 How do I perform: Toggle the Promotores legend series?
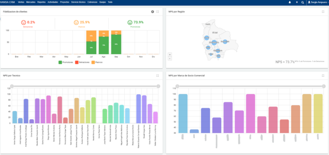tap(66, 62)
